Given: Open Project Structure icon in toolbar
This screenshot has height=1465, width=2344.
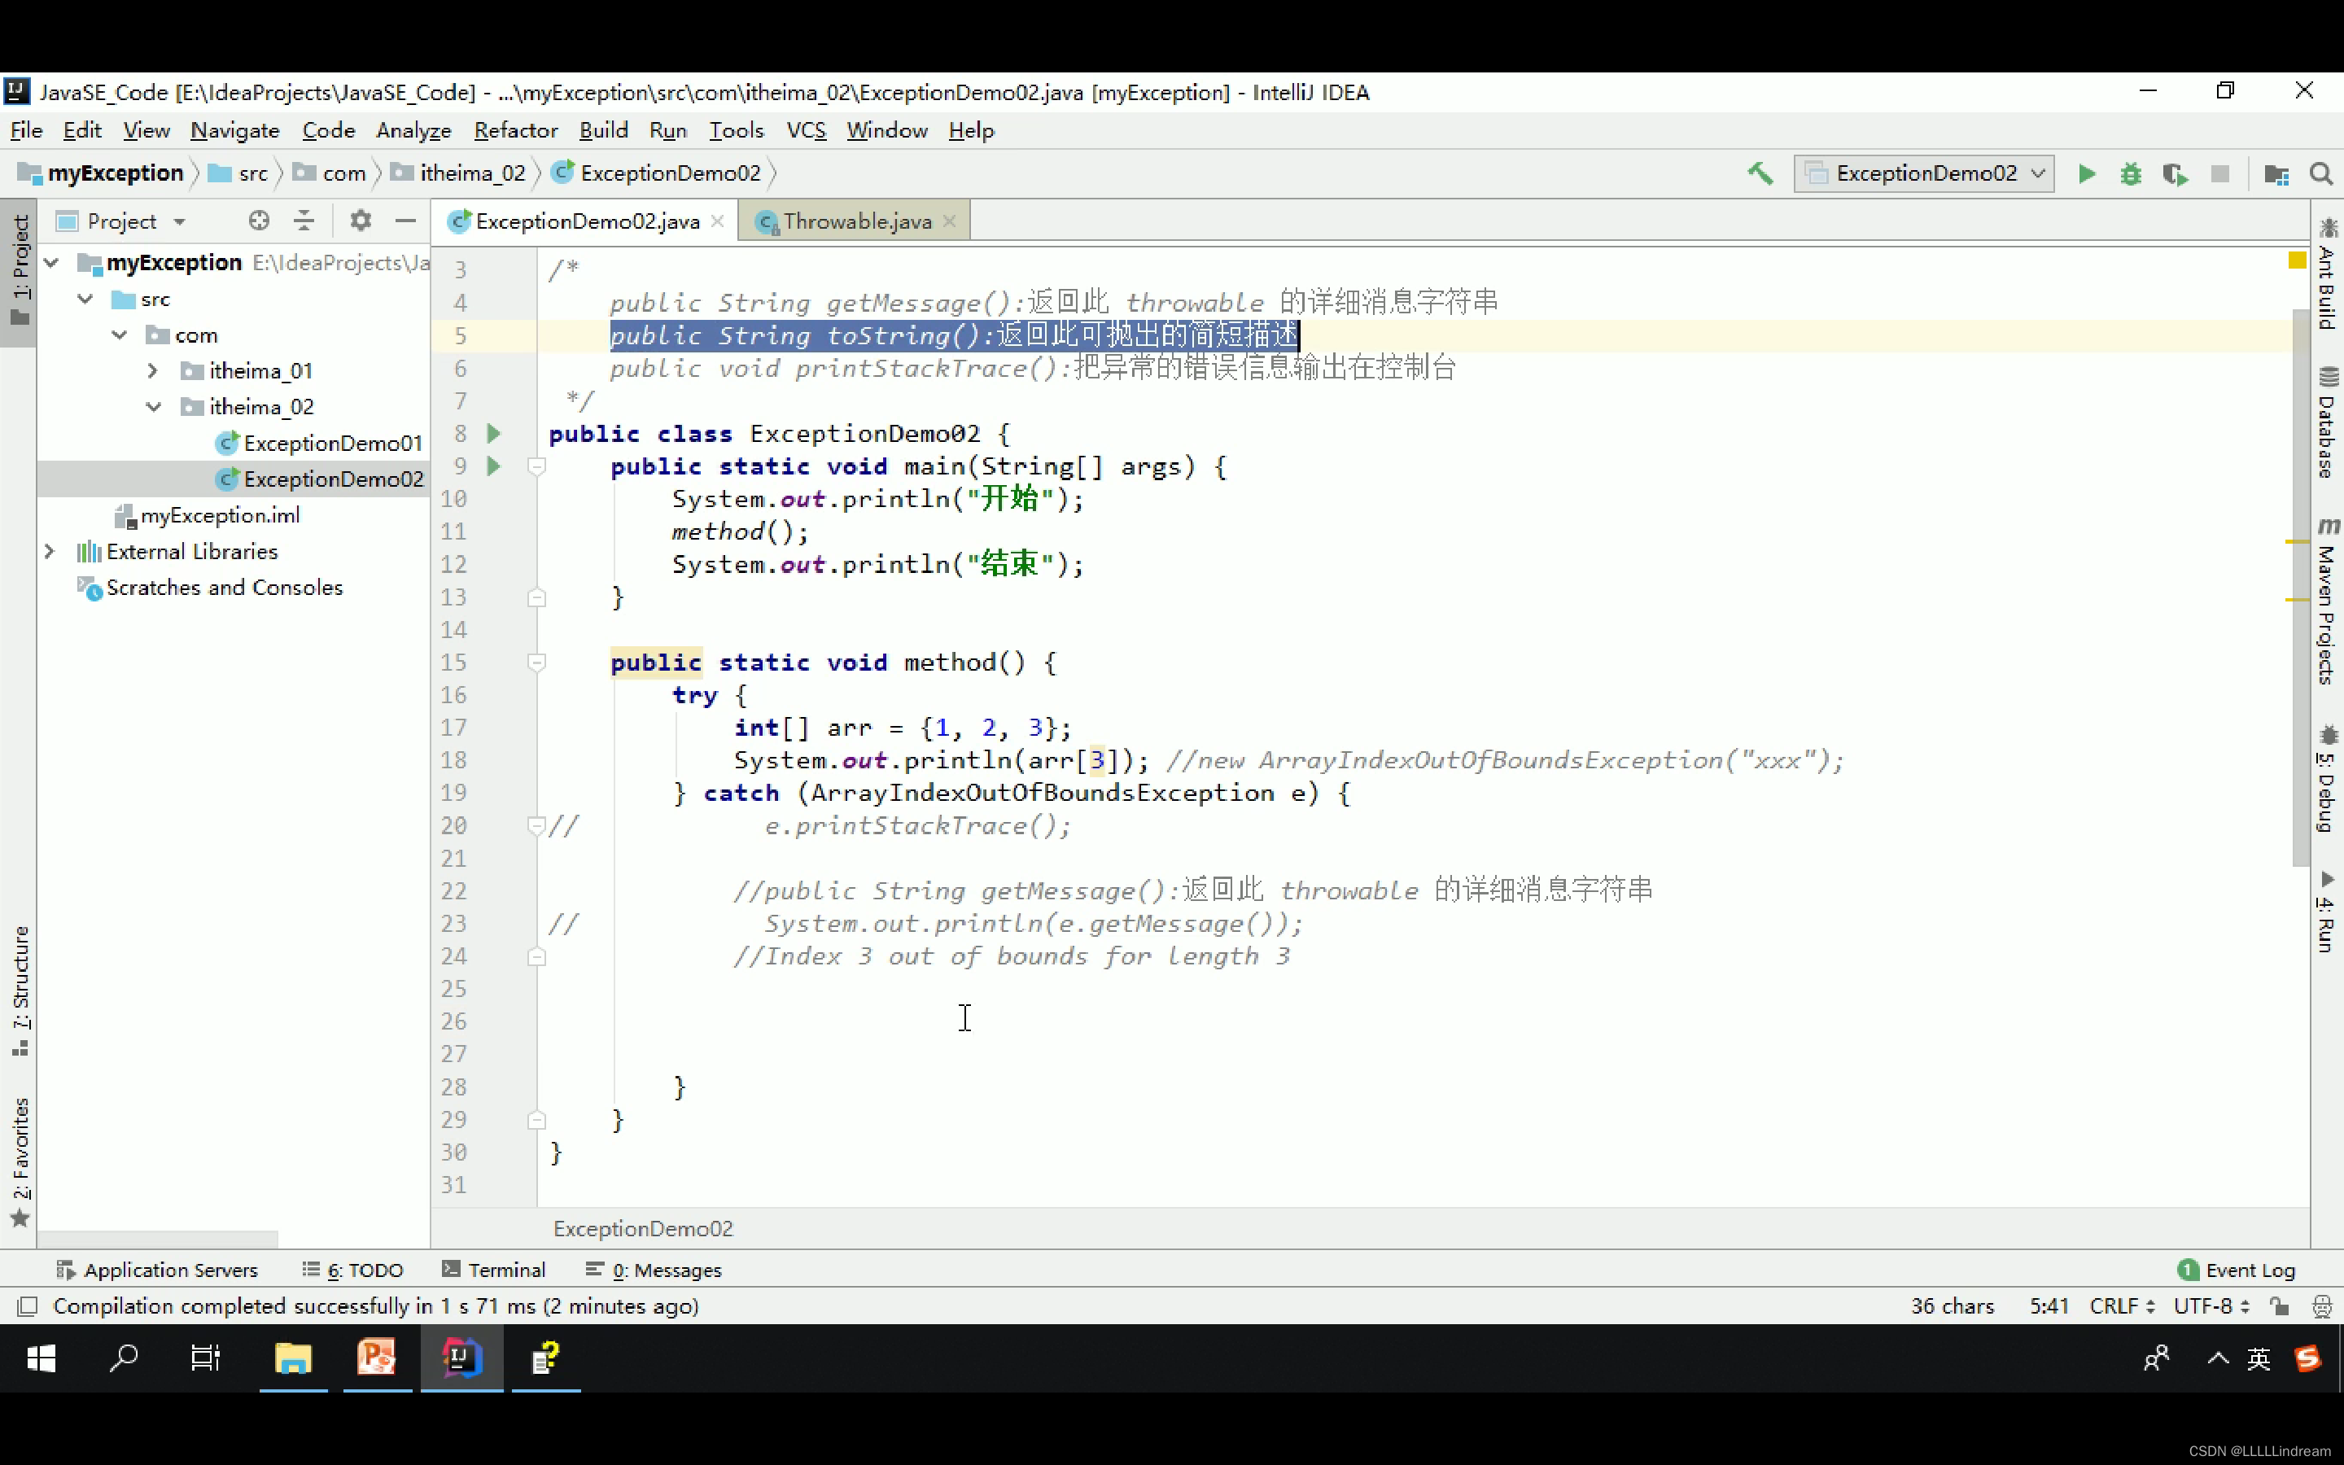Looking at the screenshot, I should (2276, 173).
